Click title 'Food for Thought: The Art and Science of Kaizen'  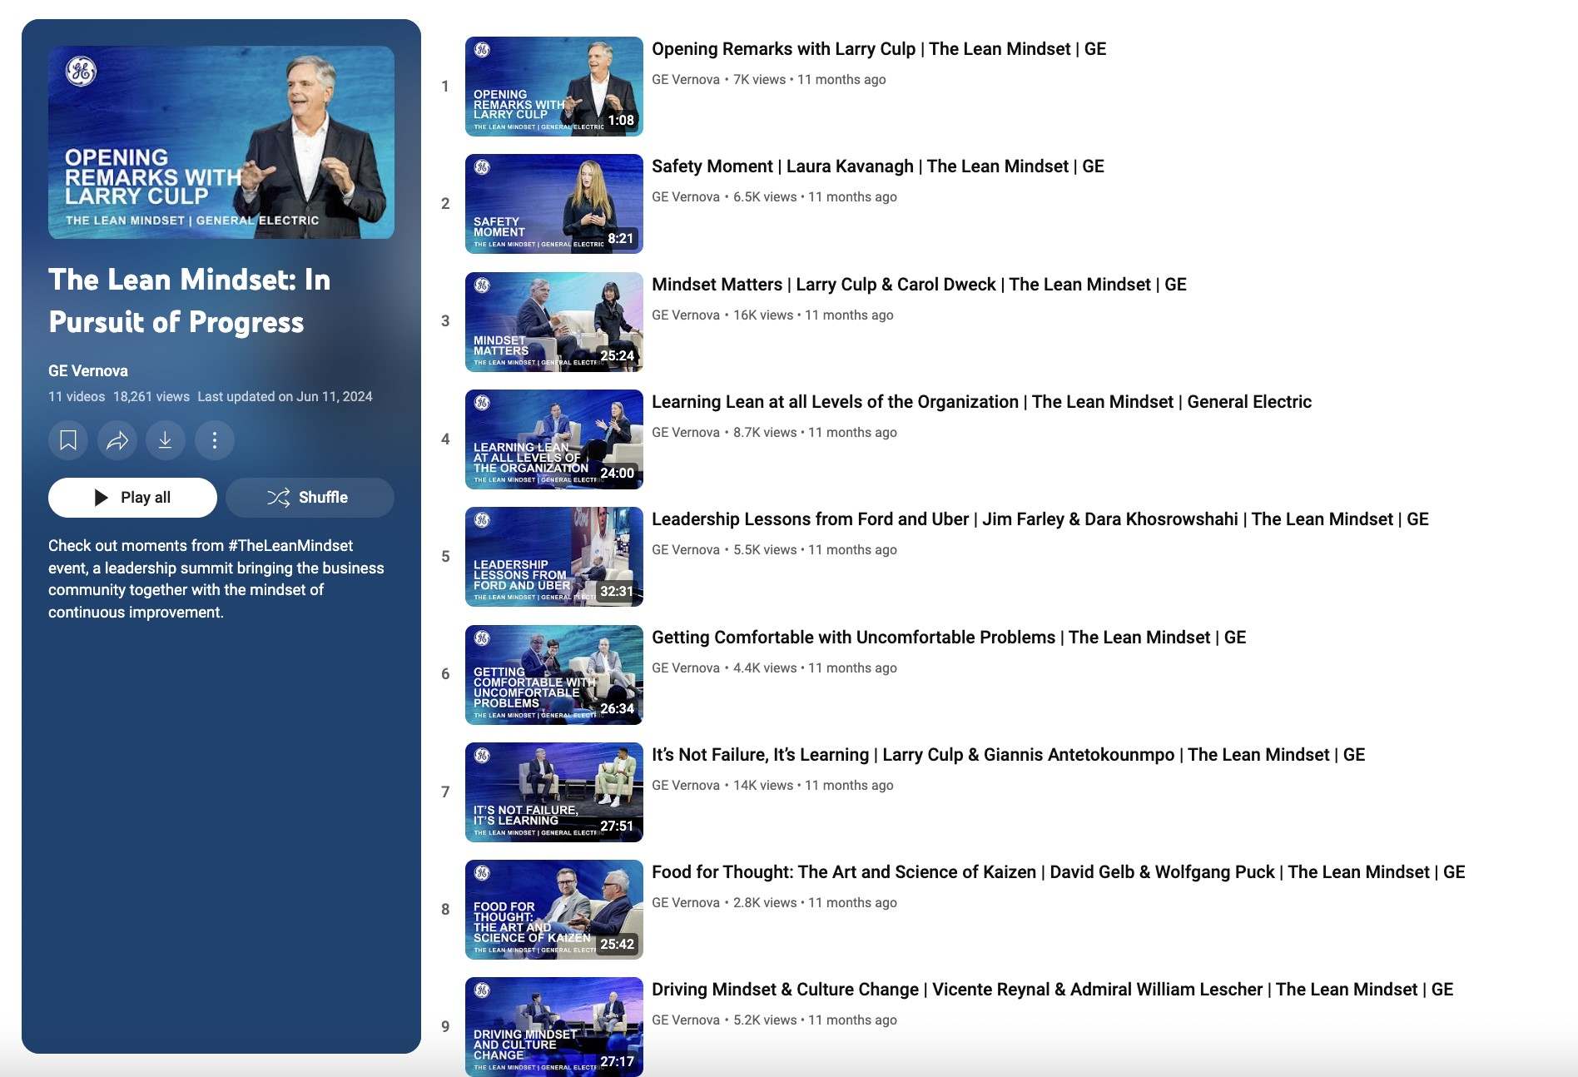coord(1059,872)
